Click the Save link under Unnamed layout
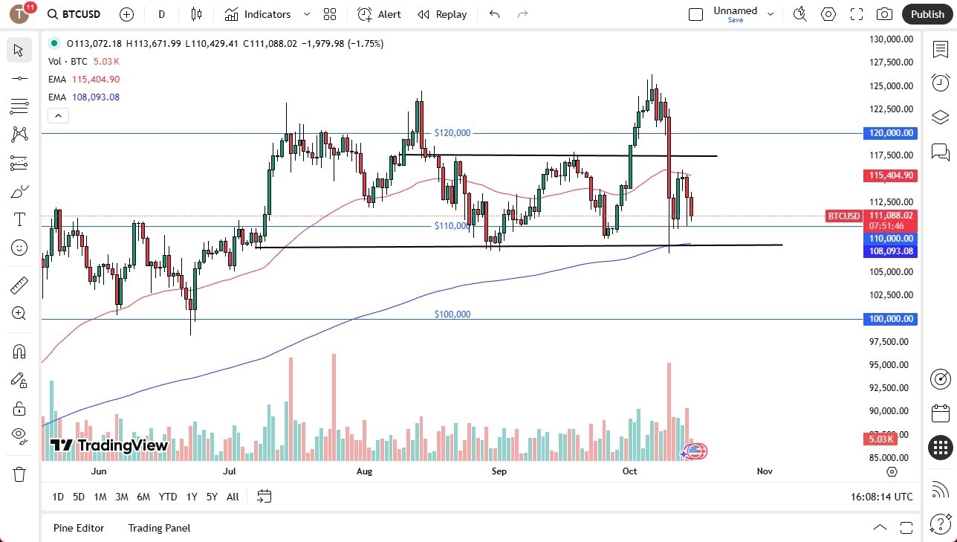Image resolution: width=957 pixels, height=542 pixels. point(735,20)
